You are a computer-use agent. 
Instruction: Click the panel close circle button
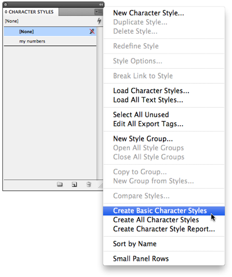pos(6,5)
